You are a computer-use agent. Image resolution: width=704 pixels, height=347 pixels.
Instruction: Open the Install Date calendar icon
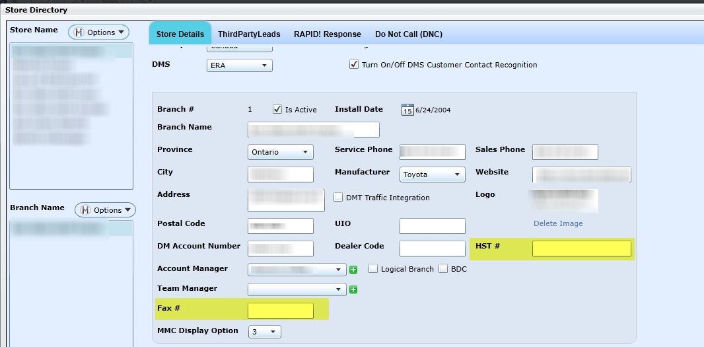[407, 110]
